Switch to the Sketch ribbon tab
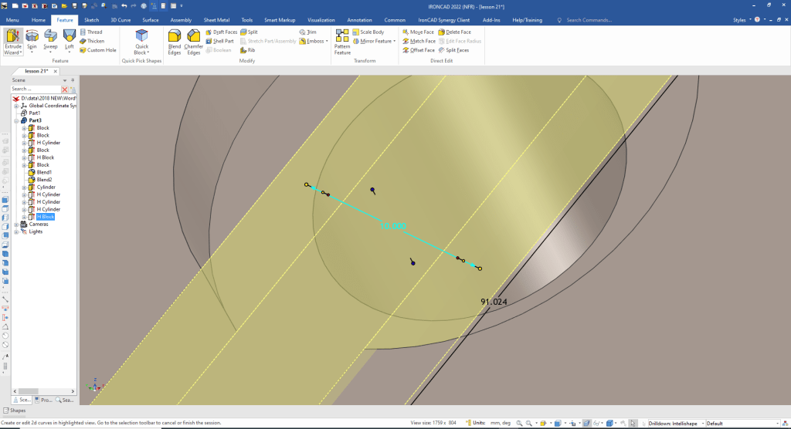The image size is (791, 429). tap(91, 19)
